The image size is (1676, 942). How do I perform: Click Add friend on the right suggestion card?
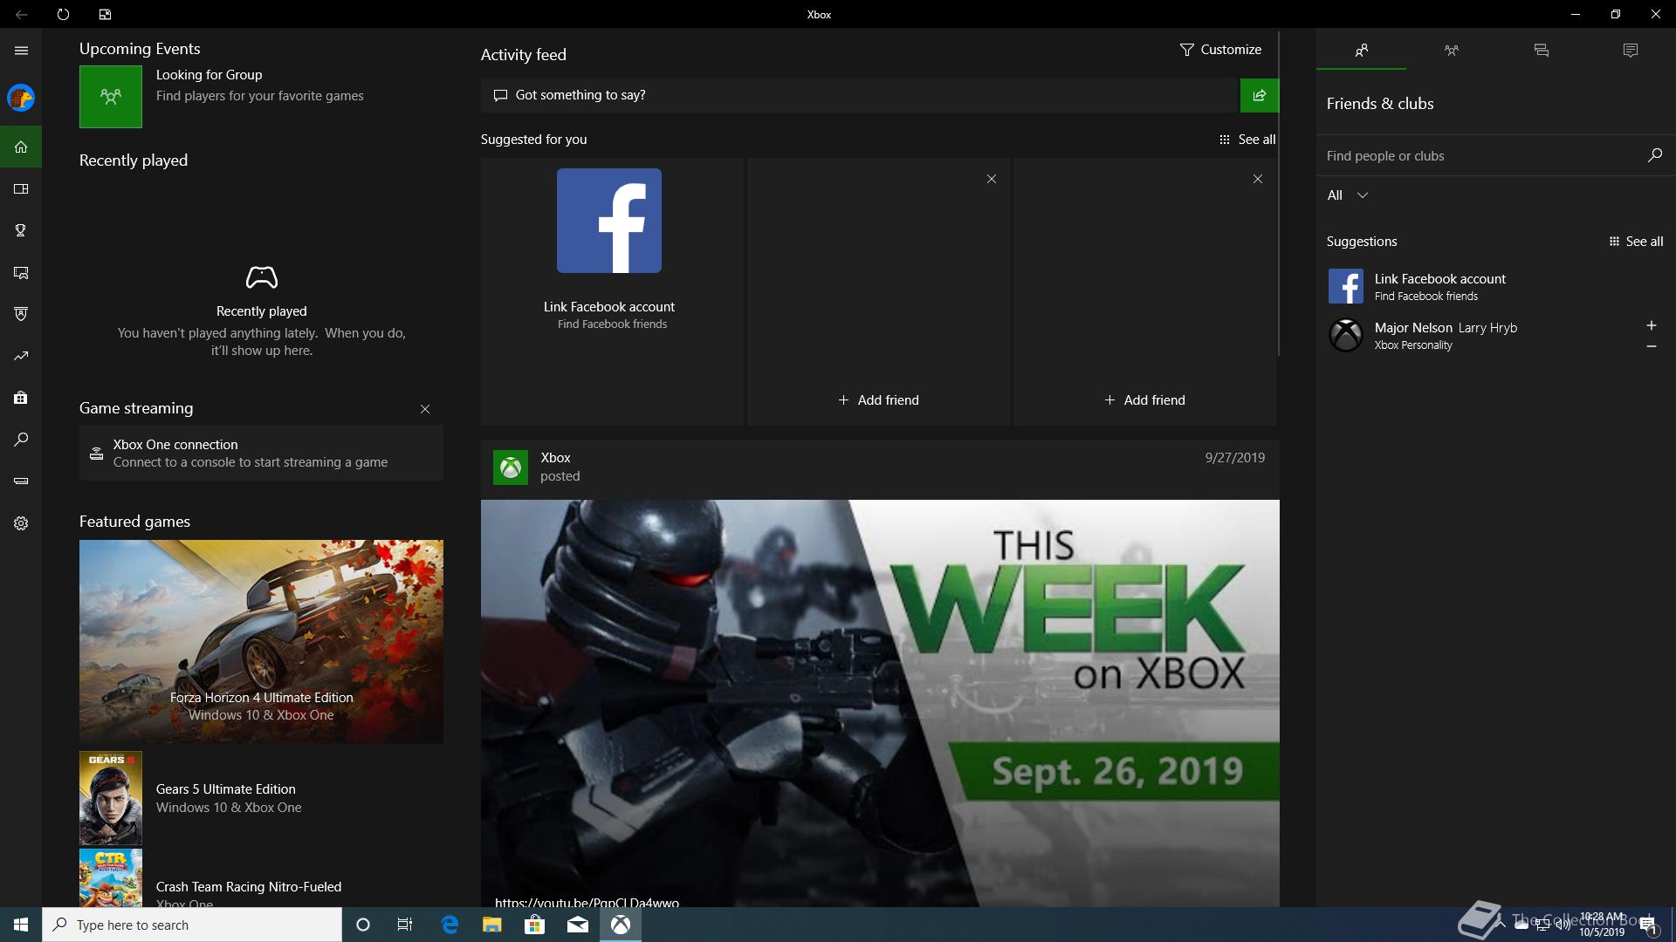(1144, 400)
